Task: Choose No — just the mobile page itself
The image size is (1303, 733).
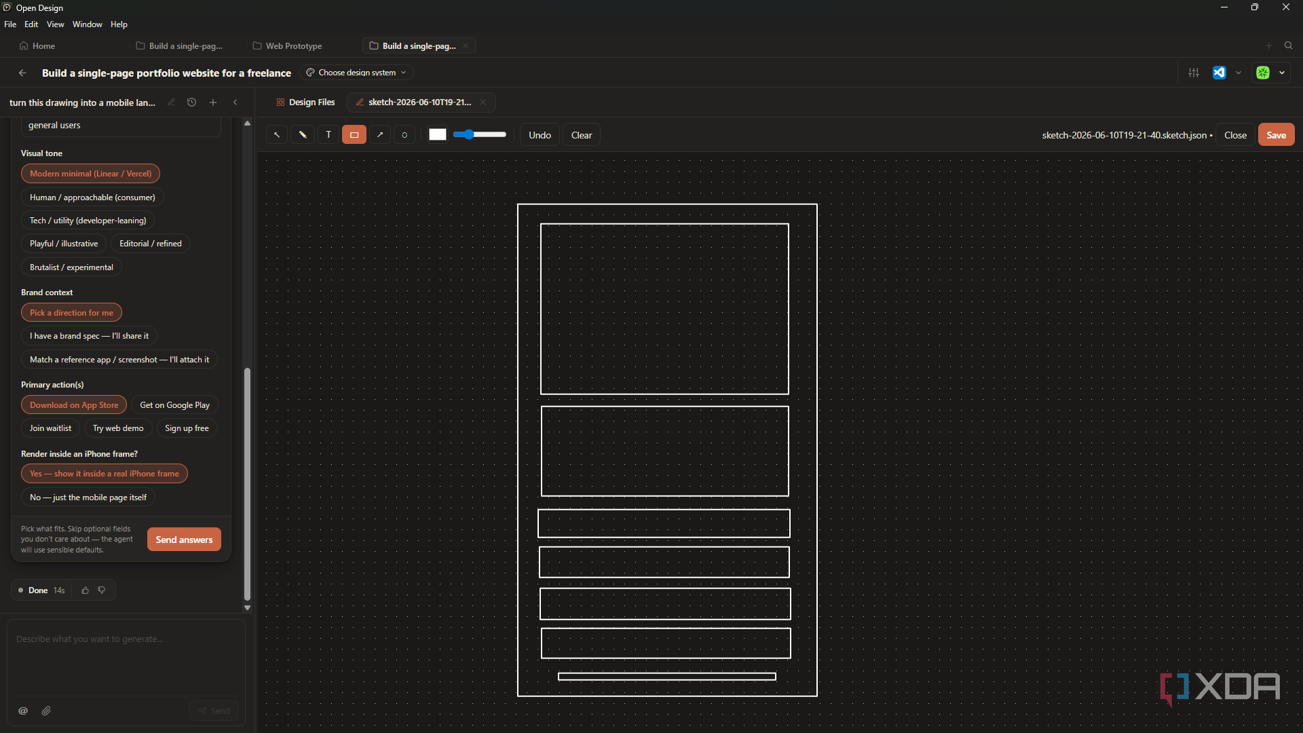Action: click(88, 497)
